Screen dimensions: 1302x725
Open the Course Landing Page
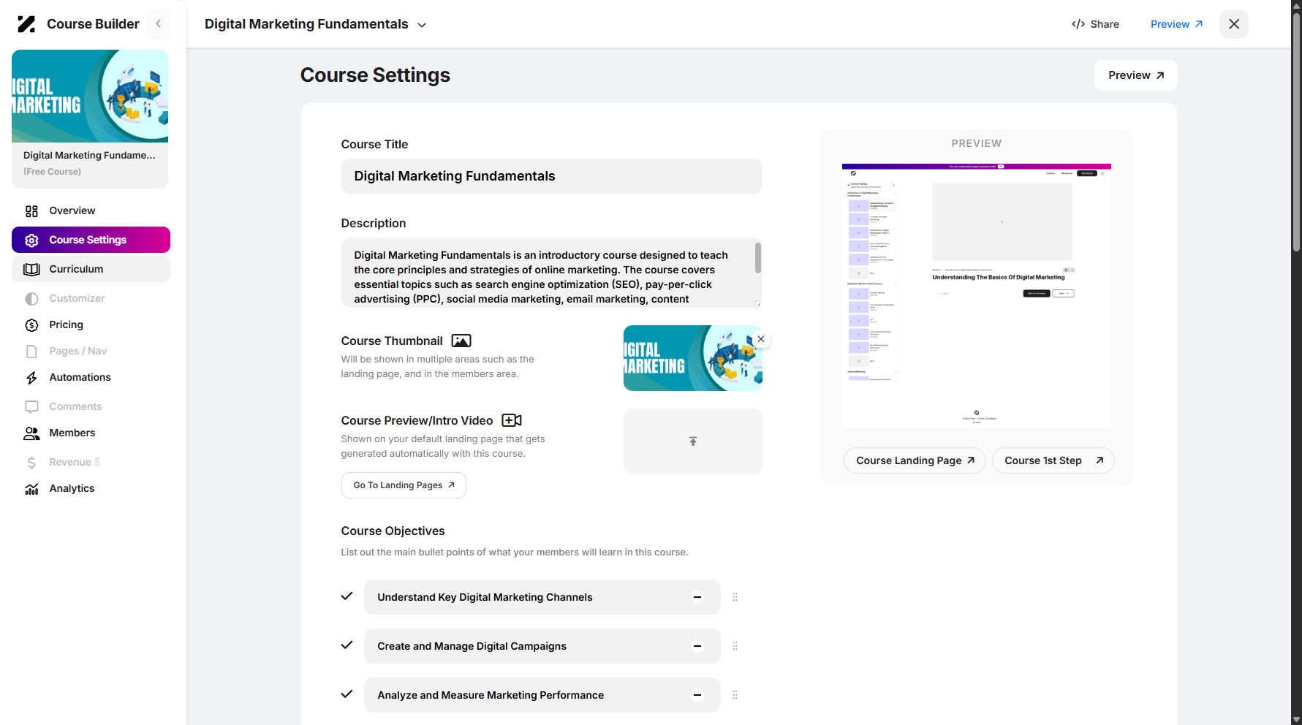point(915,460)
